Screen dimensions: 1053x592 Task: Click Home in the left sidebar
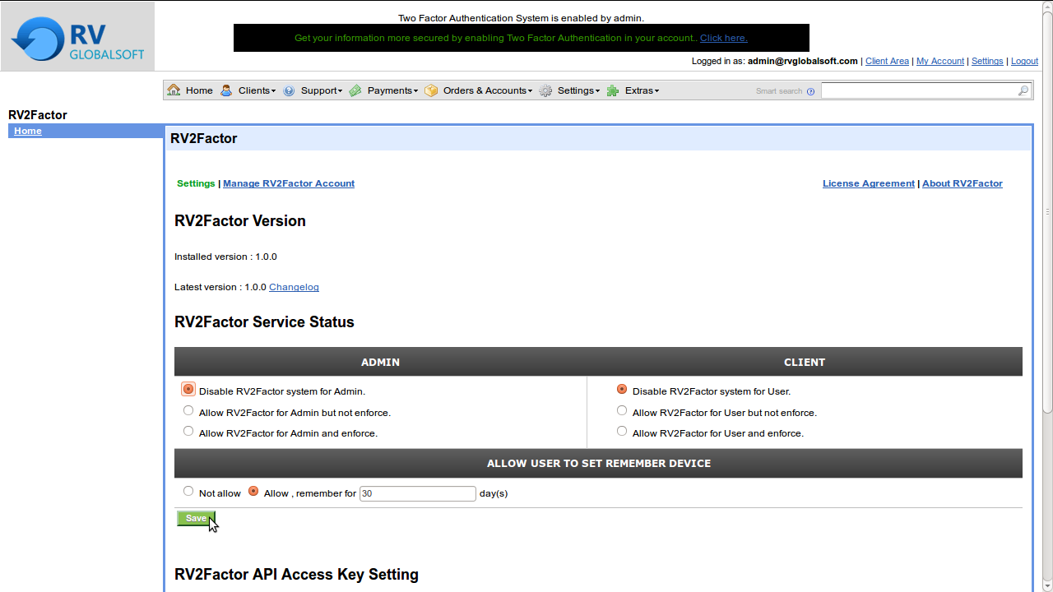(28, 131)
